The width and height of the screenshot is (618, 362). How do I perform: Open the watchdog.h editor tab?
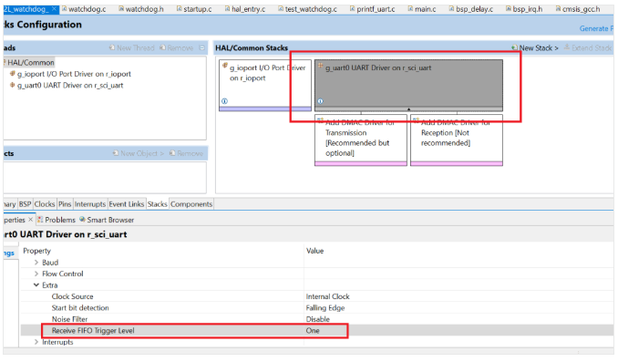click(x=141, y=9)
